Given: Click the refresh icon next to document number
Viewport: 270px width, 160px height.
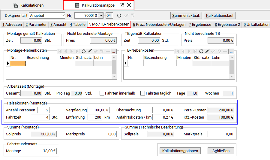Looking at the screenshot, I should [119, 16].
